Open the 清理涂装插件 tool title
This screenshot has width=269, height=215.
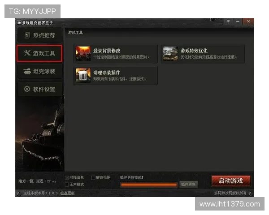[x=107, y=73]
